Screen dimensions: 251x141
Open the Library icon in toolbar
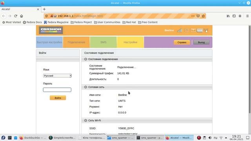tap(228, 16)
